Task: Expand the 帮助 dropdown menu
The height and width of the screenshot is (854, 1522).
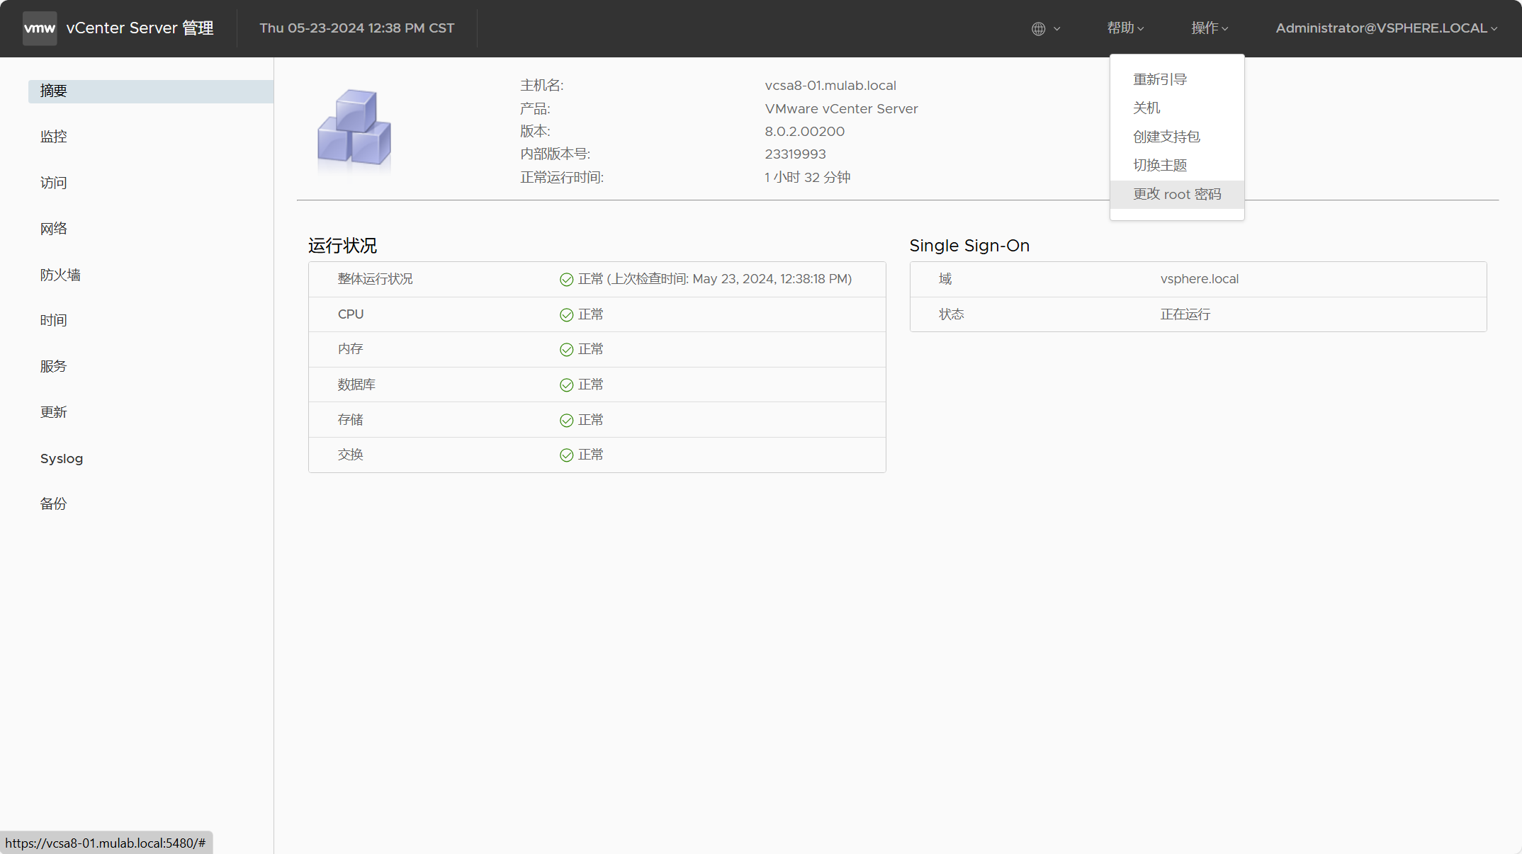Action: (1125, 28)
